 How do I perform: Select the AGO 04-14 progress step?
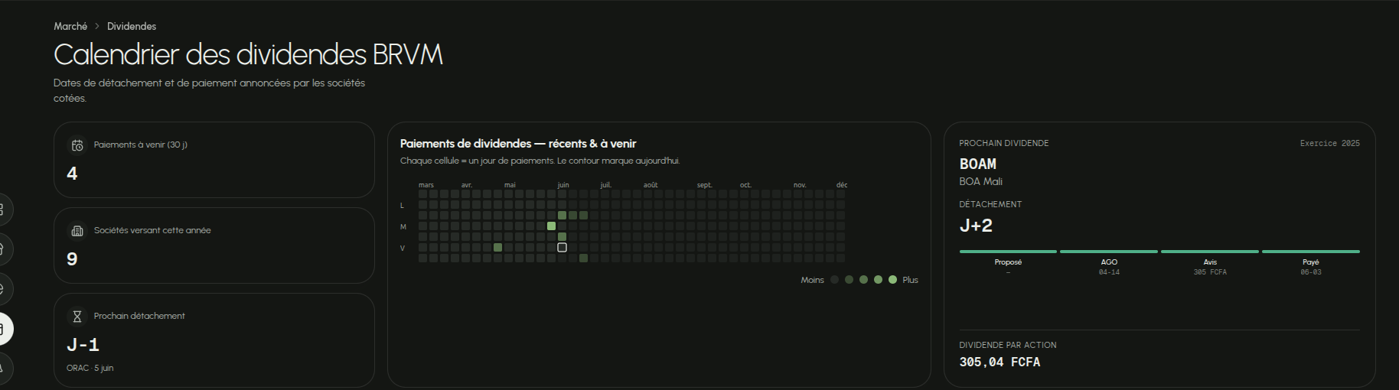[x=1109, y=263]
